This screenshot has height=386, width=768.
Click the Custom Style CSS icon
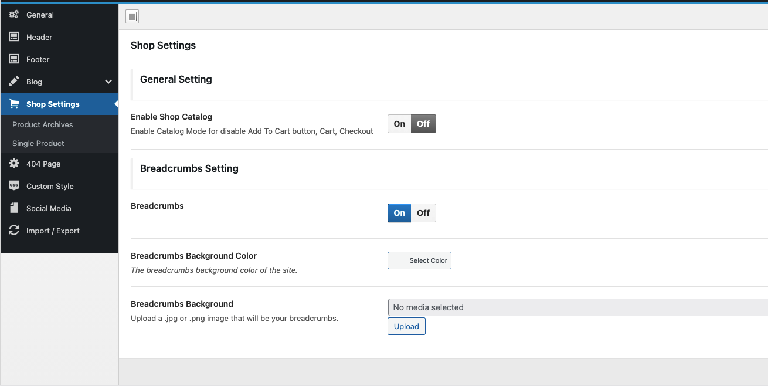(x=14, y=186)
